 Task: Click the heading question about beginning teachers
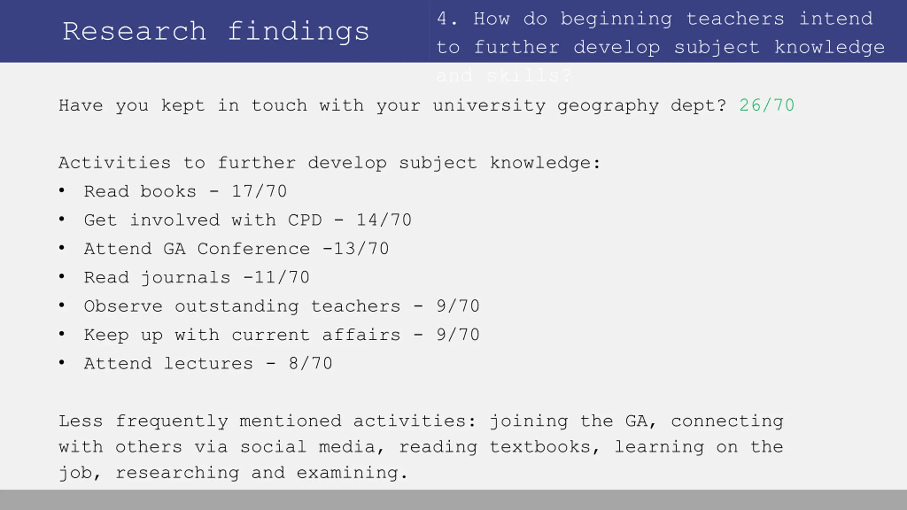660,47
